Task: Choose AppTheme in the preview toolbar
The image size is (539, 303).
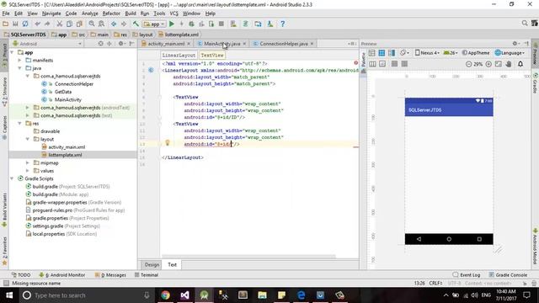Action: coord(476,53)
